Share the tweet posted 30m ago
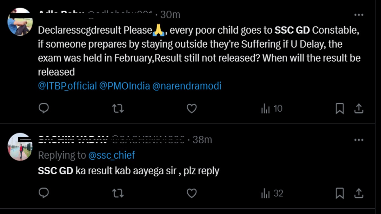This screenshot has height=214, width=381. [358, 108]
